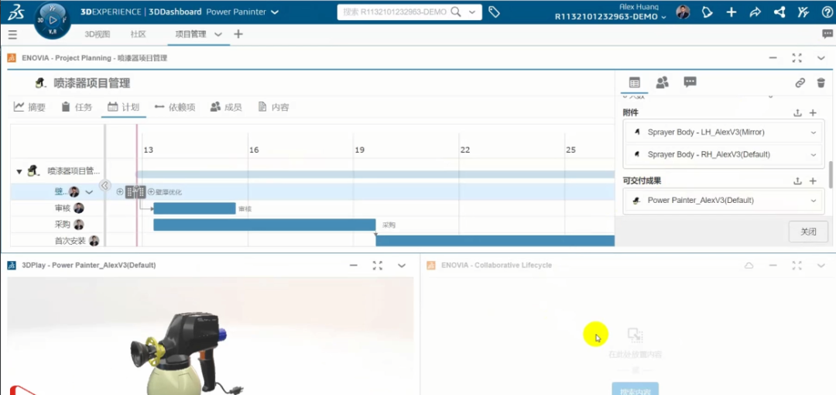Click the 喷漆器项目管理 project title
Image resolution: width=836 pixels, height=395 pixels.
coord(91,84)
